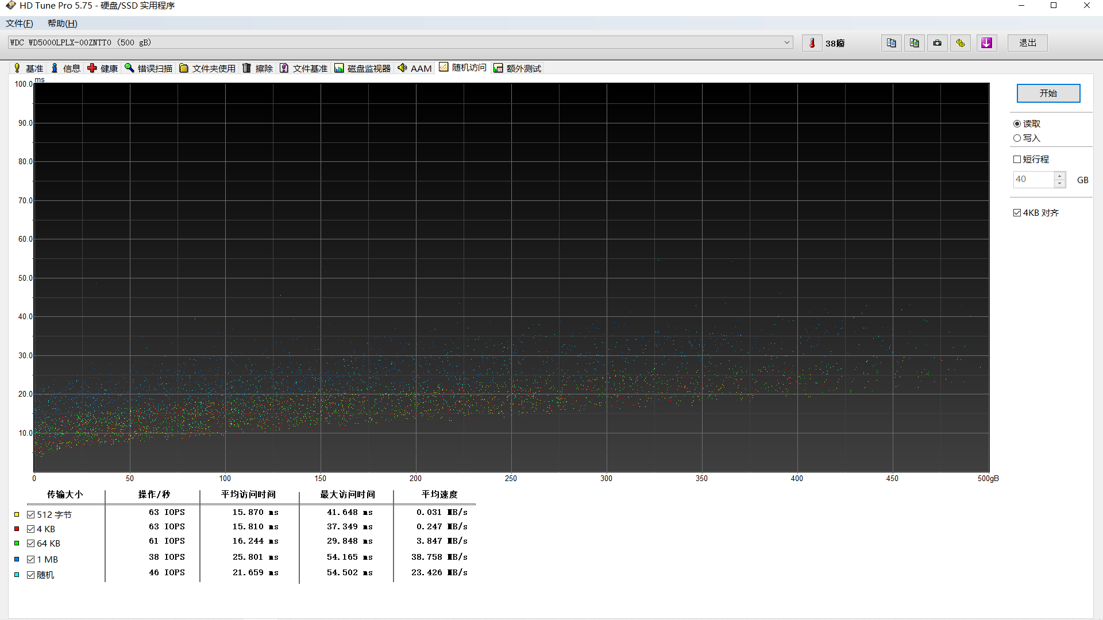Click the 15.870 ms average access value
The image size is (1103, 620).
(255, 513)
